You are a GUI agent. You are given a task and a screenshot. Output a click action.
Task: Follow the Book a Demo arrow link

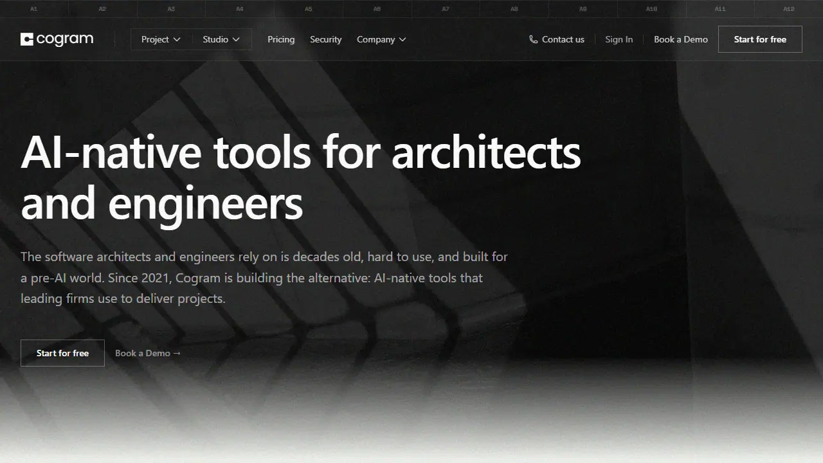148,353
